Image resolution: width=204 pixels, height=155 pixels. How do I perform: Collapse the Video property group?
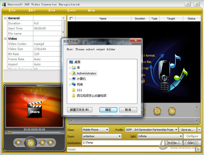pyautogui.click(x=5, y=39)
